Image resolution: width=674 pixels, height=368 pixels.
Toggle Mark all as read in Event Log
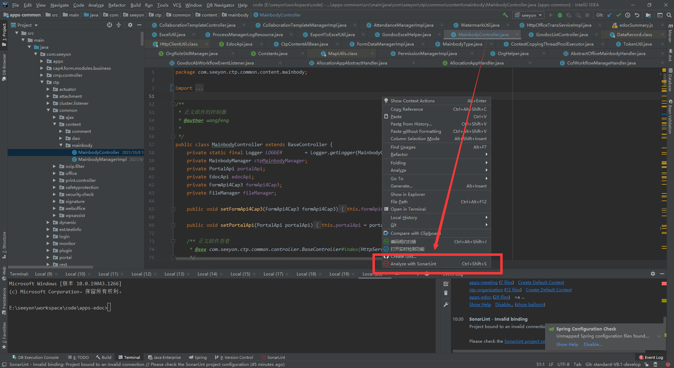[446, 284]
